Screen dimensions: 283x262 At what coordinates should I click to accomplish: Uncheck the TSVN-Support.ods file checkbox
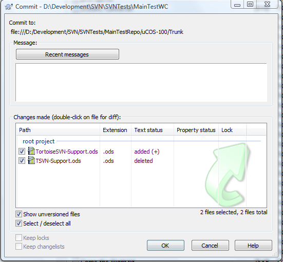[x=22, y=160]
